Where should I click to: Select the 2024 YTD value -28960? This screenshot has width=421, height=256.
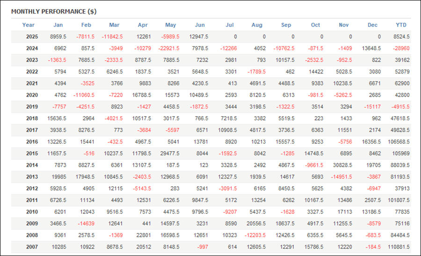coord(401,49)
